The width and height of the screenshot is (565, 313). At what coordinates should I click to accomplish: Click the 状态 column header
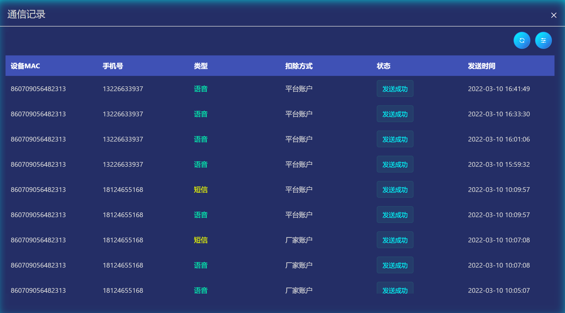383,66
